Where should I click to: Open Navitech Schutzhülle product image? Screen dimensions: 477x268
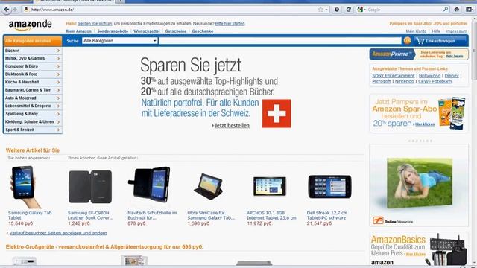pyautogui.click(x=149, y=185)
